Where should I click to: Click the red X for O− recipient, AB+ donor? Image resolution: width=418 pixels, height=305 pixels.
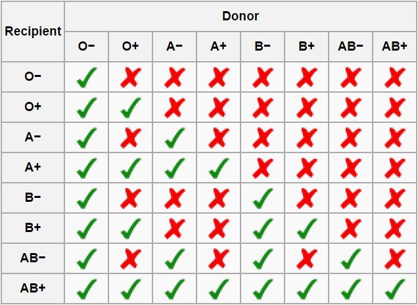[394, 78]
